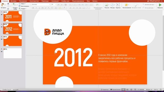
Task: Toggle bold Ж formatting
Action: pos(33,8)
